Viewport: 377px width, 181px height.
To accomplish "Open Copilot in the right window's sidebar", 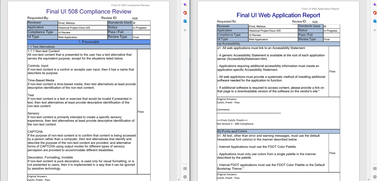I will pos(375,4).
